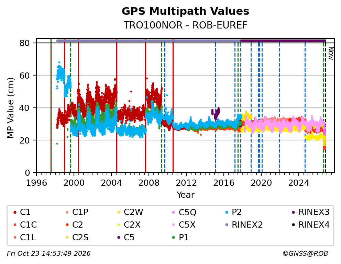Click the 40 y-axis tick label

pos(24,108)
